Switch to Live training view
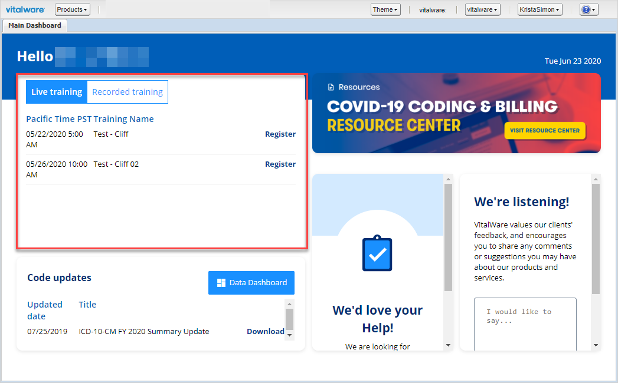 tap(57, 92)
